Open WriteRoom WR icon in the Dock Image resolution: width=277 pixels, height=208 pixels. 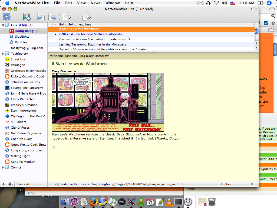(x=121, y=202)
